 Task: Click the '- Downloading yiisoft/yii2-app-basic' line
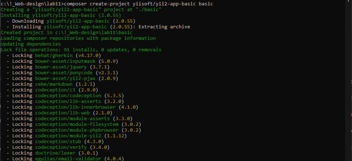click(71, 21)
